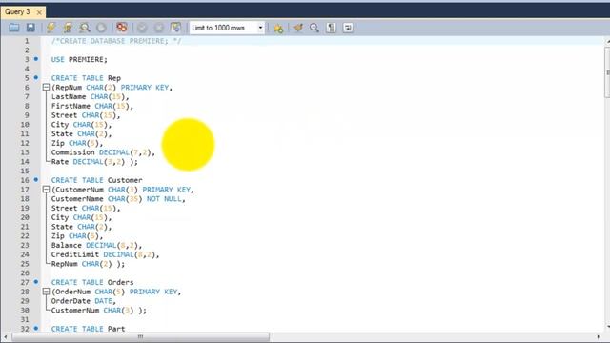Click the 'USE PREMIERE;' statement
The height and width of the screenshot is (343, 610).
79,59
